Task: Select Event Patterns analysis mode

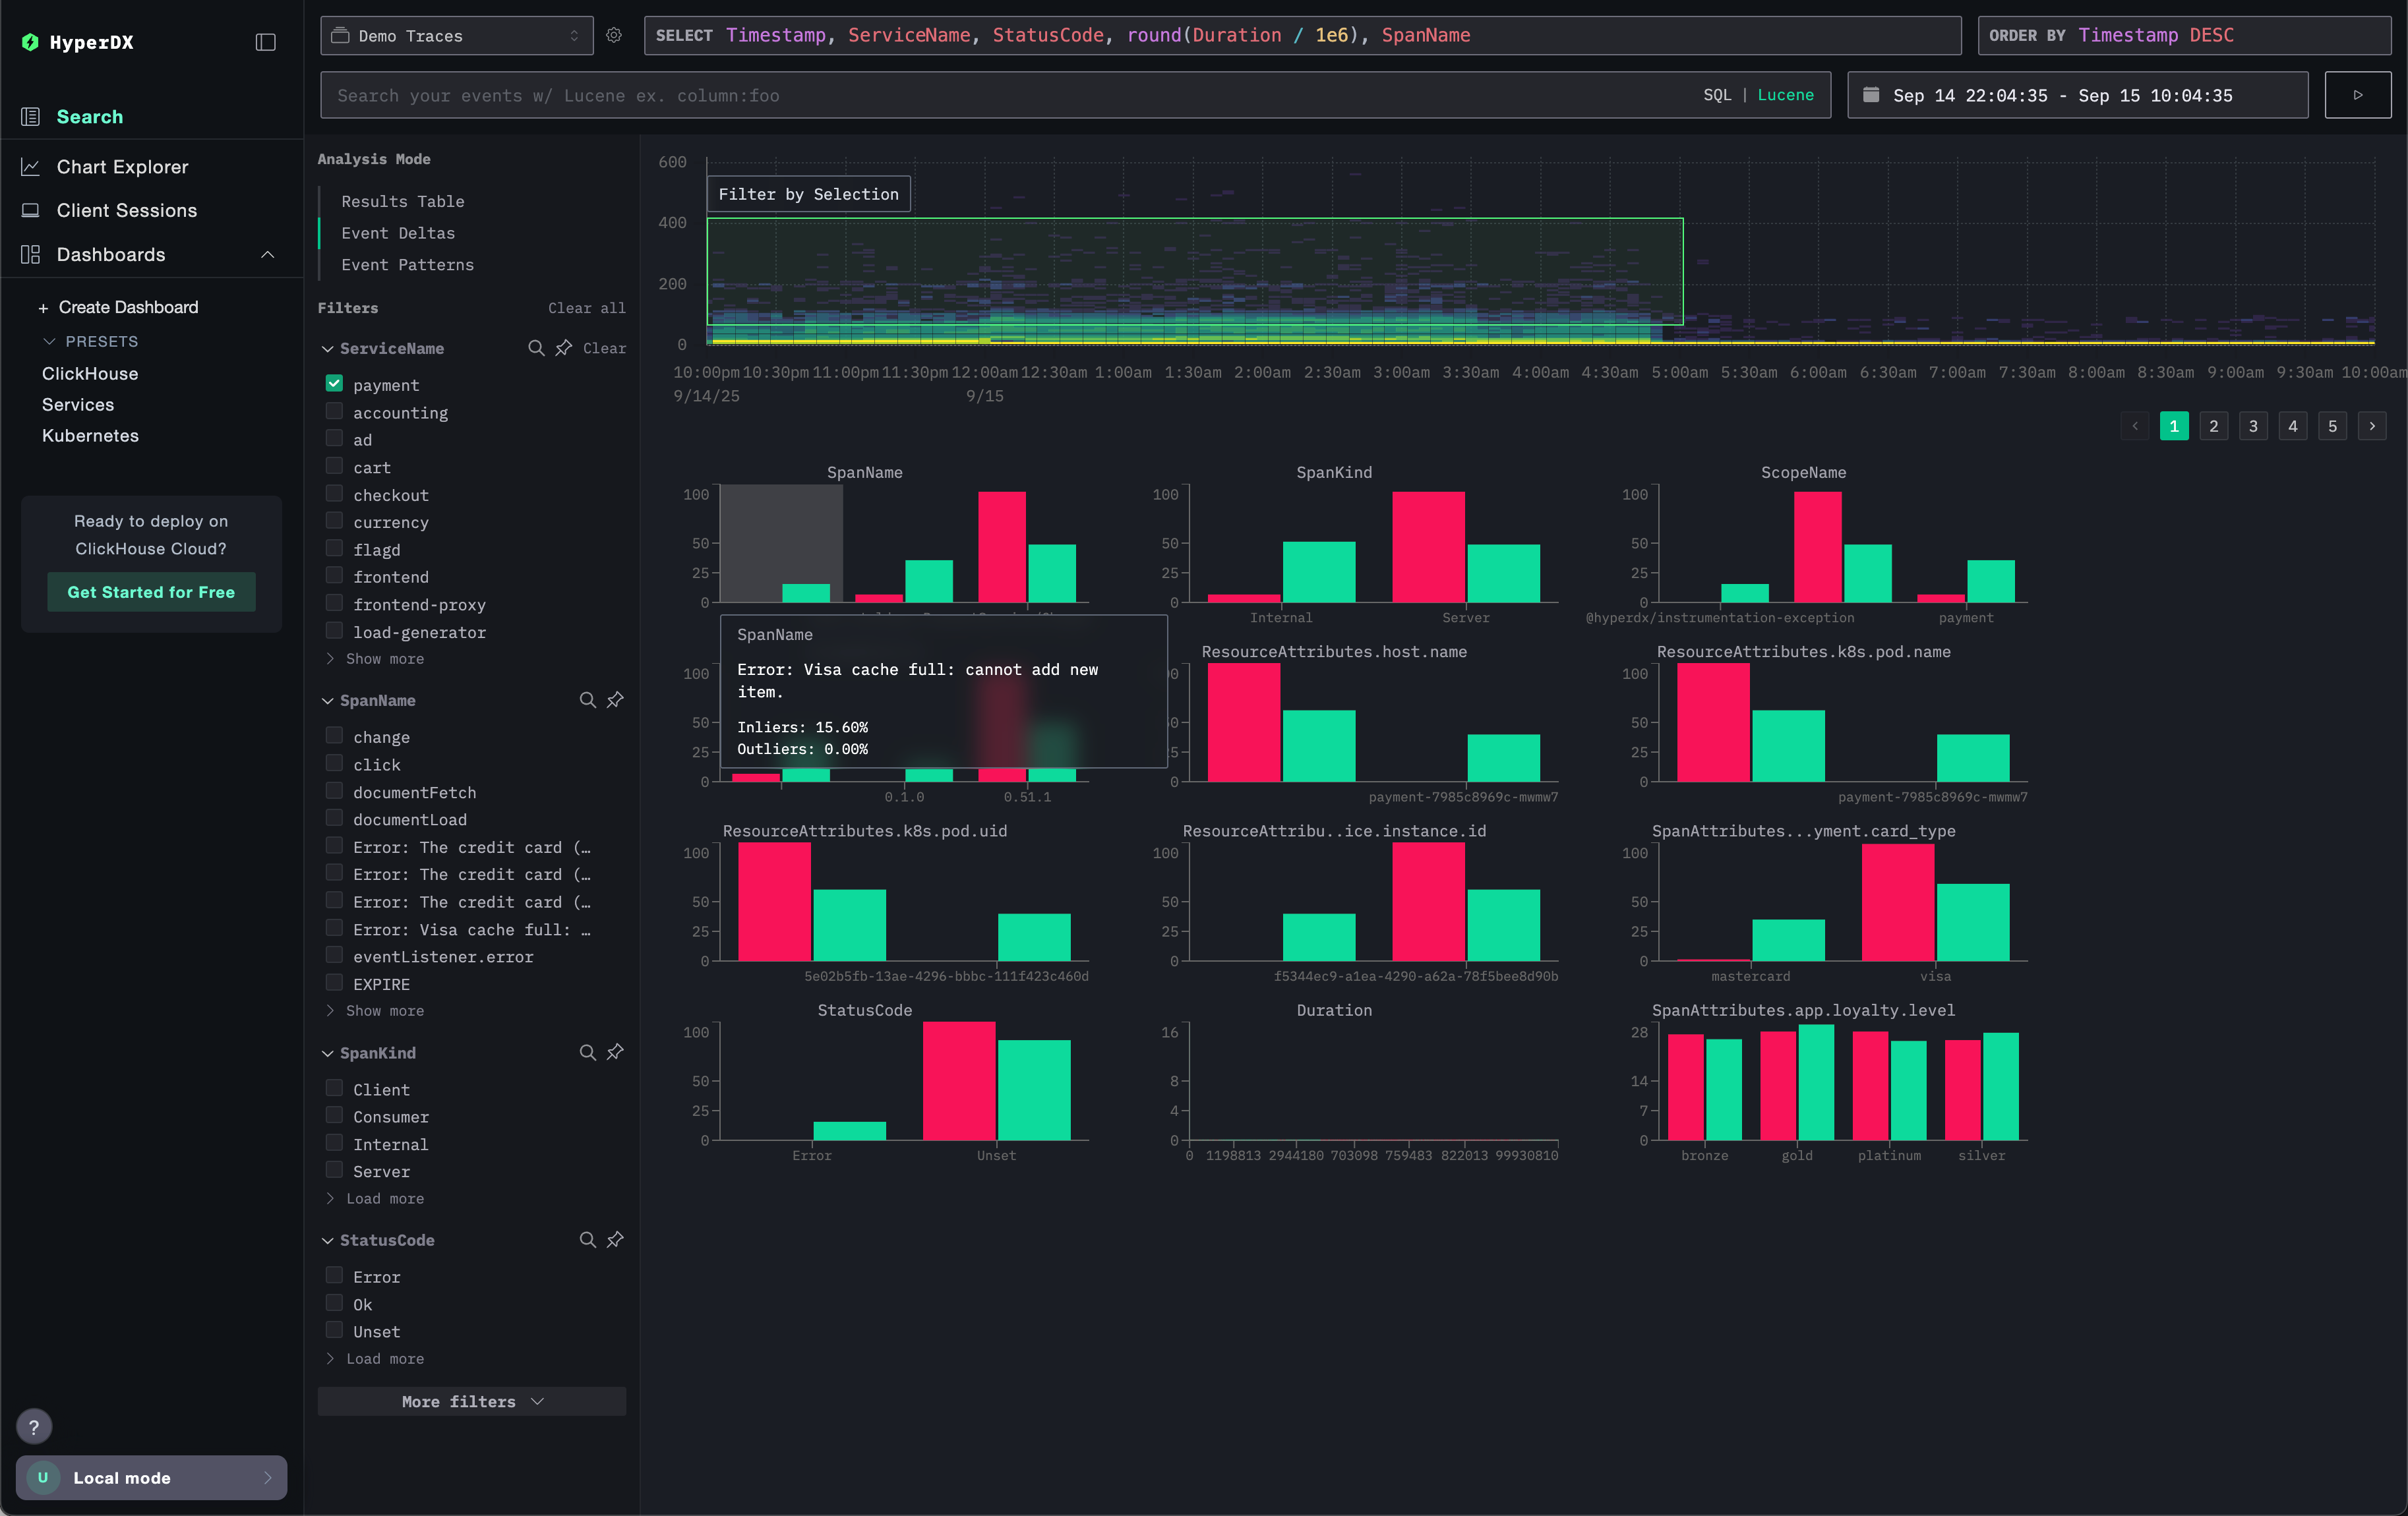Action: [x=407, y=265]
